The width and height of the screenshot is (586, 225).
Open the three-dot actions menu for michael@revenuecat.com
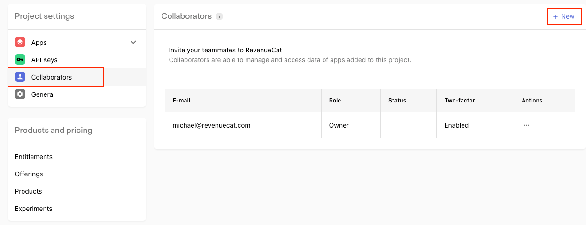click(x=526, y=125)
